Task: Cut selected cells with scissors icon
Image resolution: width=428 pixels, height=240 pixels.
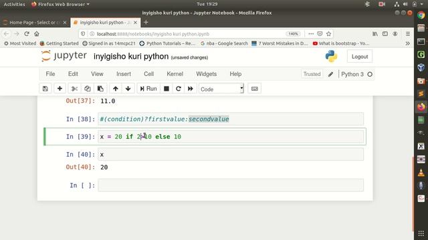Action: click(74, 89)
